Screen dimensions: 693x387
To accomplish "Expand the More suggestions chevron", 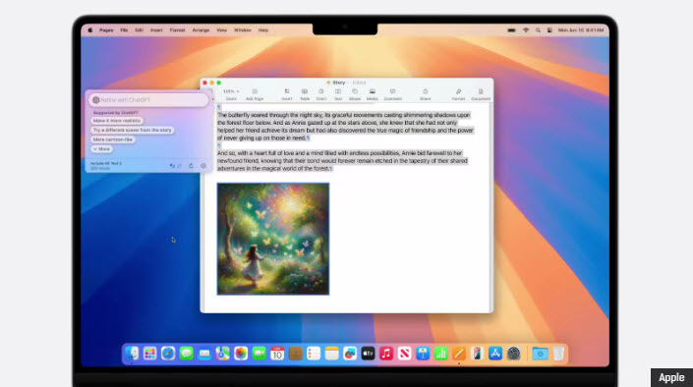I will point(101,149).
